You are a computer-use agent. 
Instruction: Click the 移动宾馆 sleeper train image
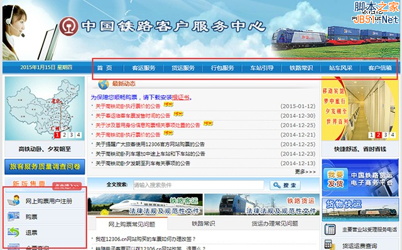[x=360, y=108]
